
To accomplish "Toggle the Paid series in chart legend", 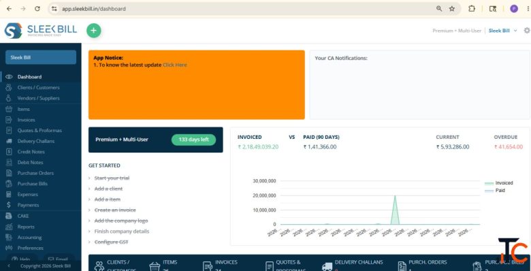I will [495, 191].
